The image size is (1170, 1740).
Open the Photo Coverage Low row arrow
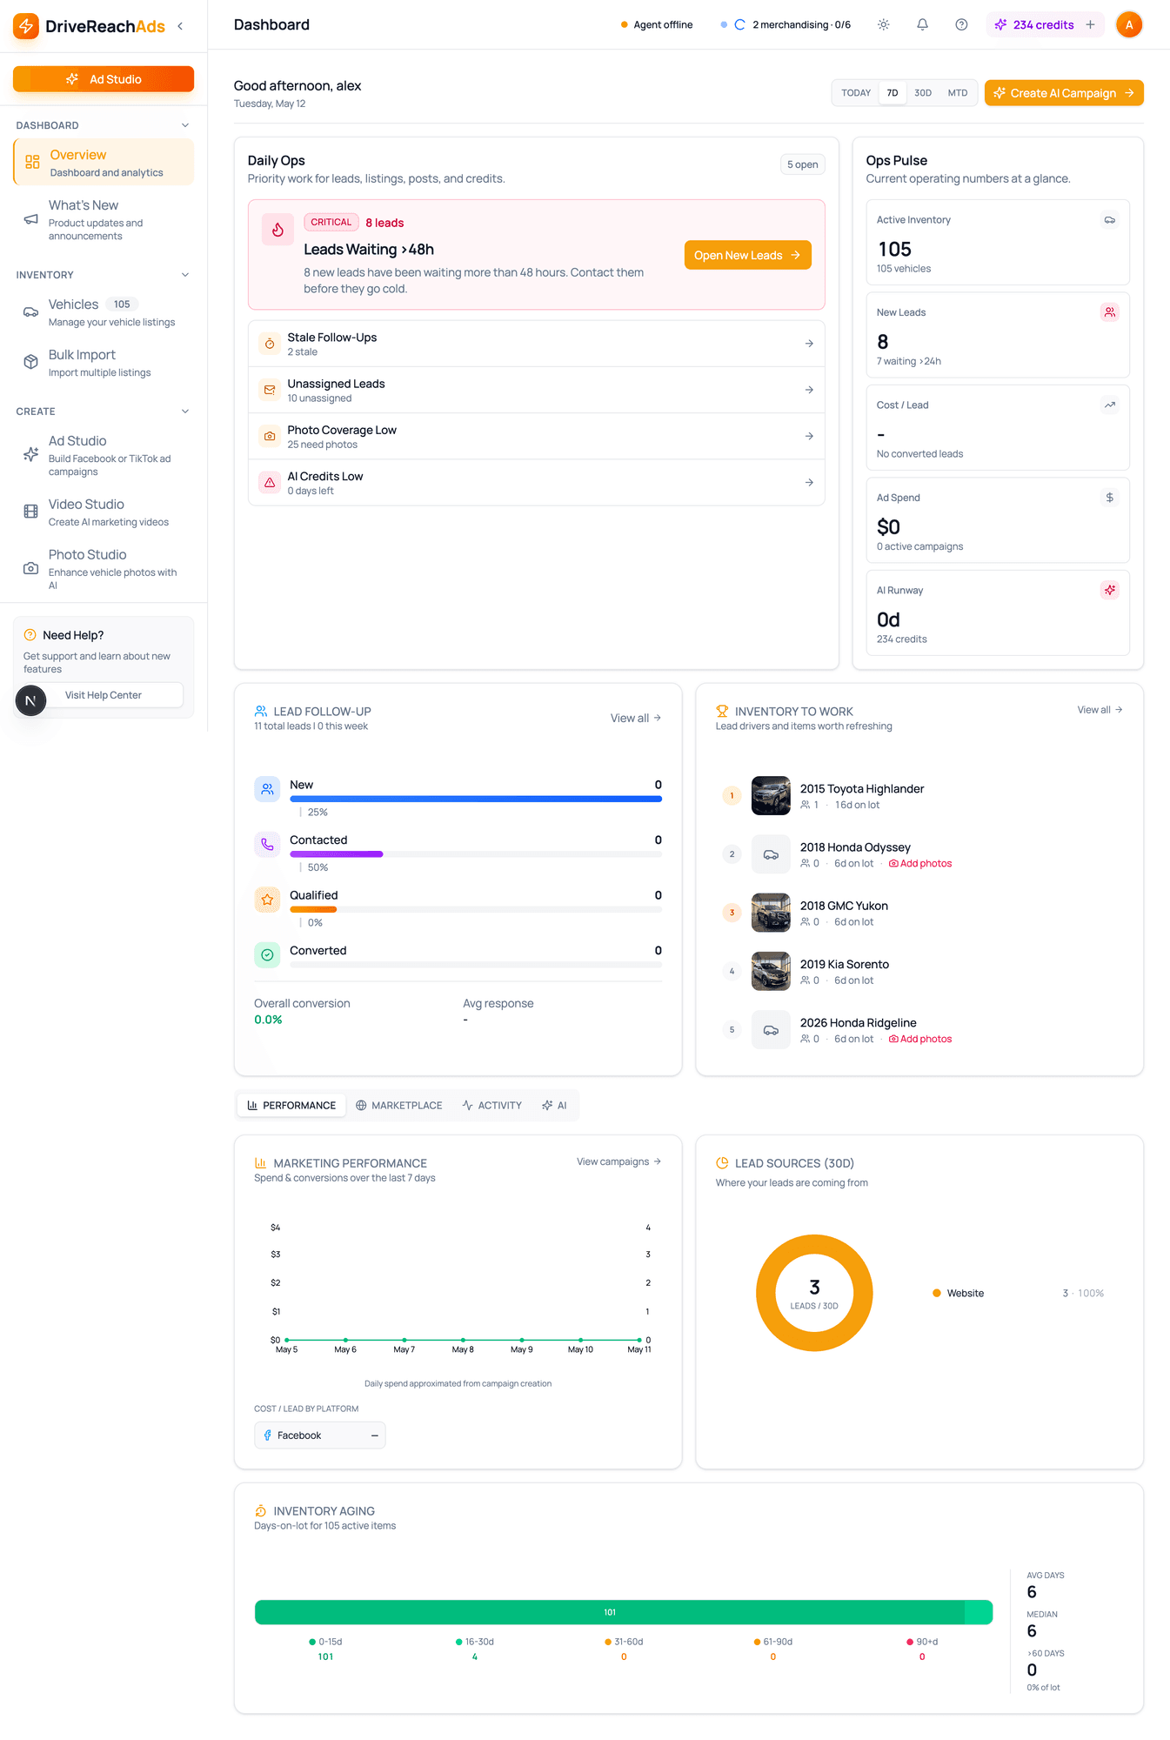809,436
